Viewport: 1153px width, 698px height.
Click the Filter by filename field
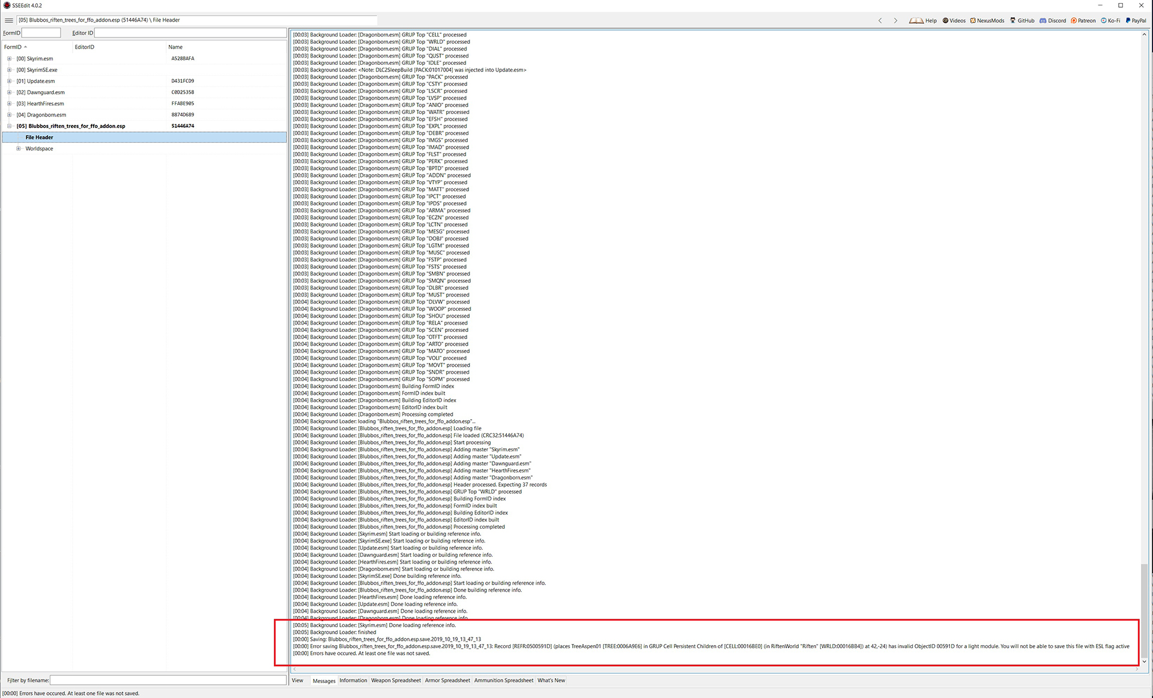point(168,680)
